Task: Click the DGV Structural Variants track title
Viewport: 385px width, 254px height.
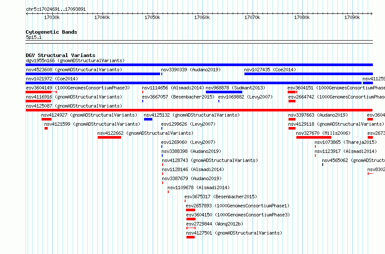Action: (x=61, y=55)
